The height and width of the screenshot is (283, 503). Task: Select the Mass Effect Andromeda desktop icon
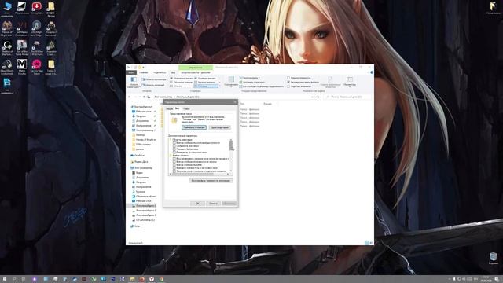[x=7, y=67]
